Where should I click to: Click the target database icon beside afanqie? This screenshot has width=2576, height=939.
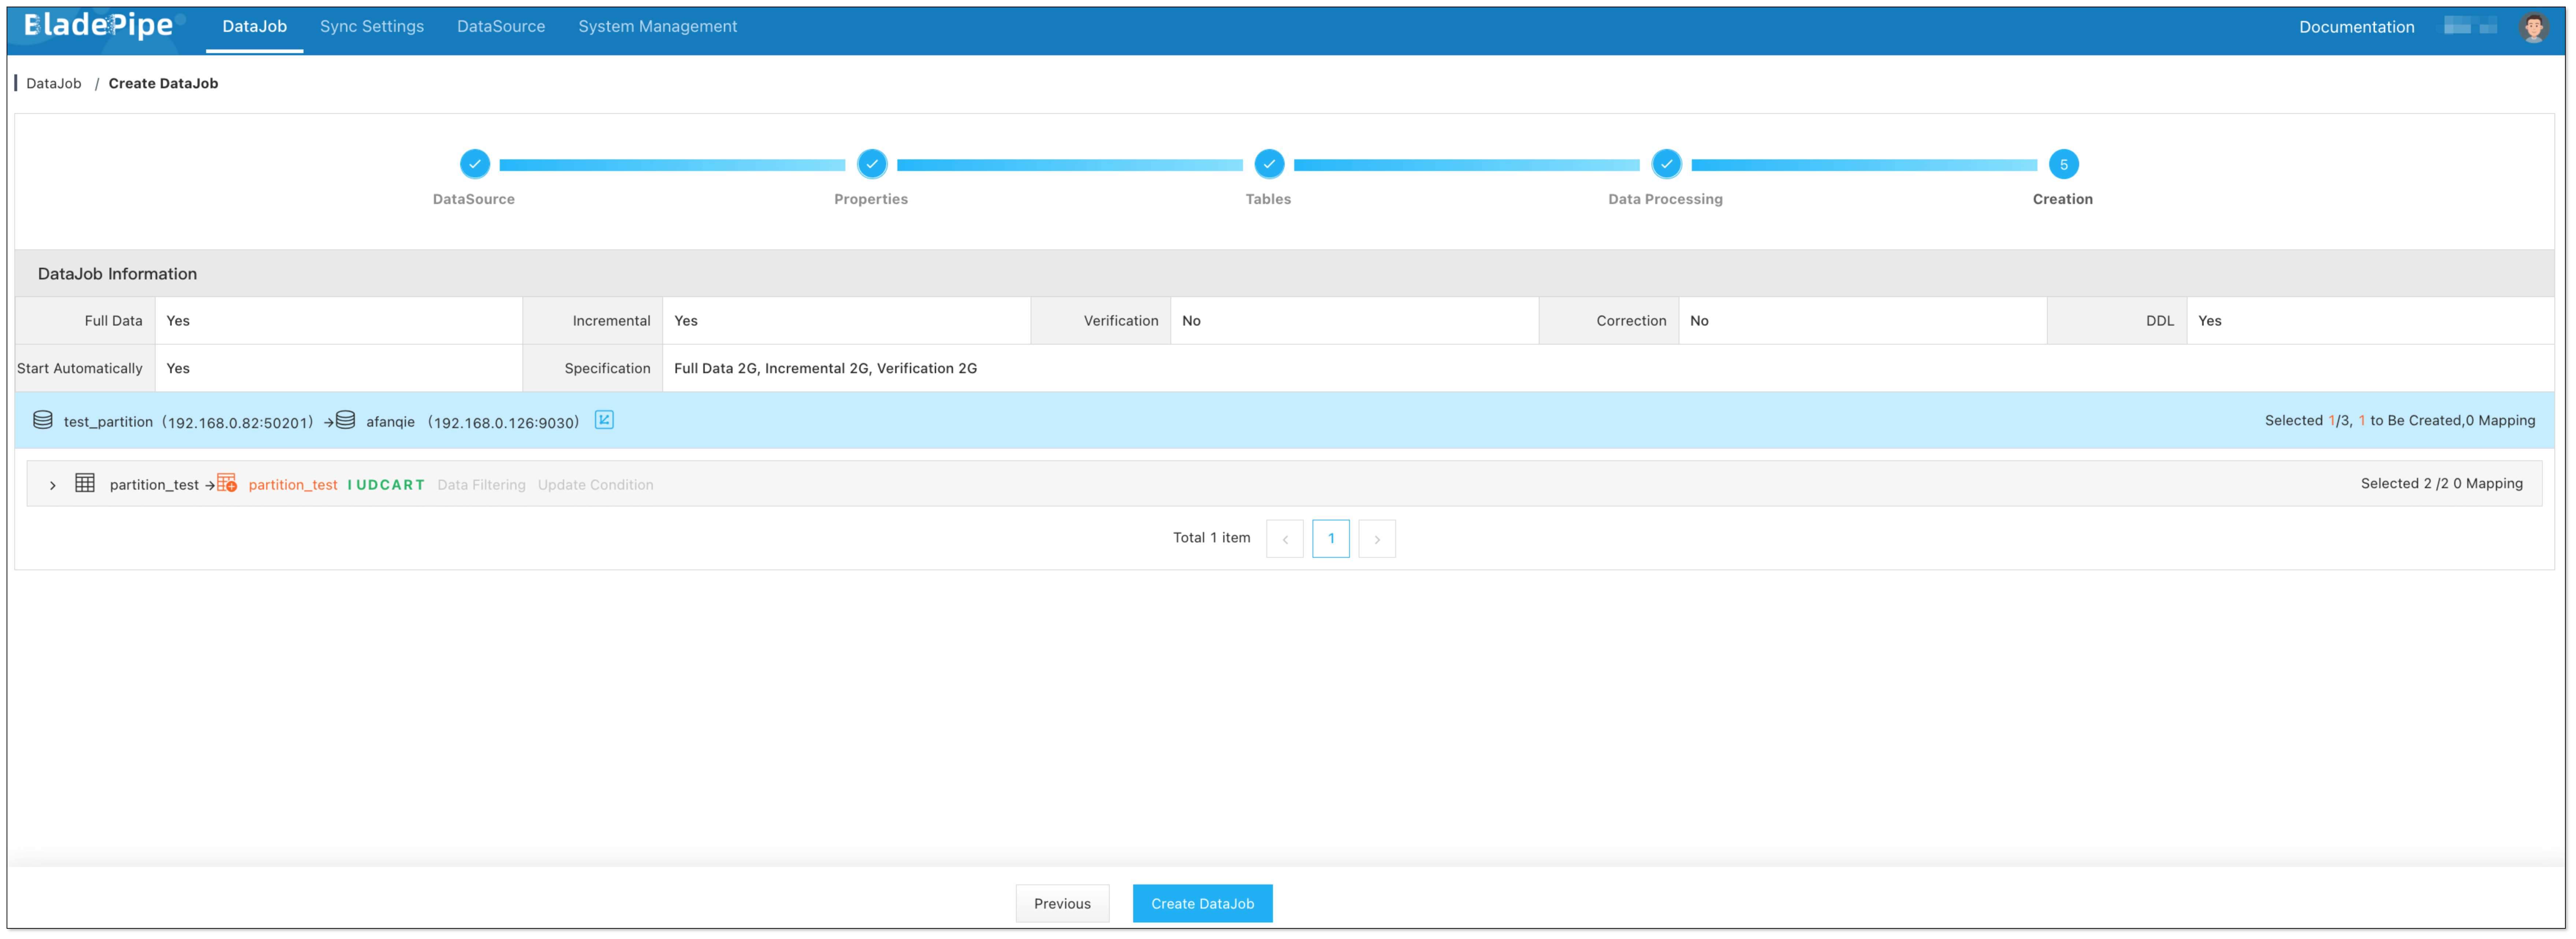click(345, 420)
